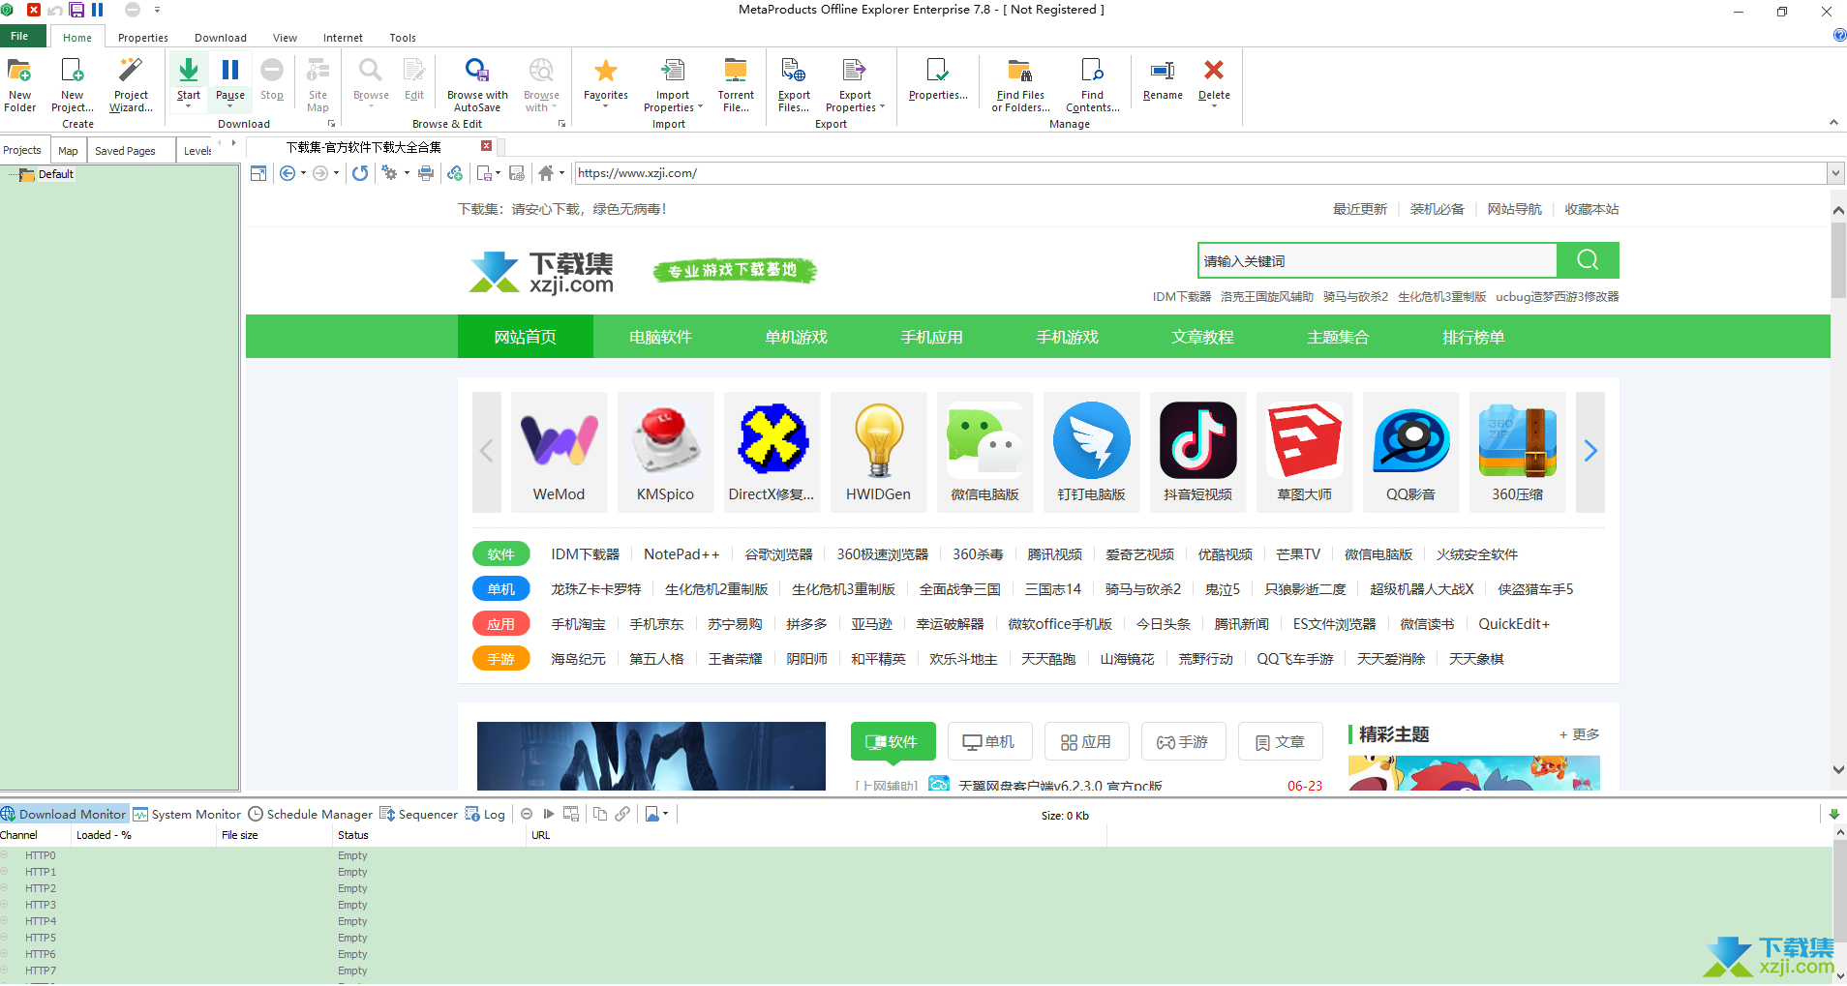Viewport: 1847px width, 986px height.
Task: Switch to the Internet ribbon tab
Action: pos(343,38)
